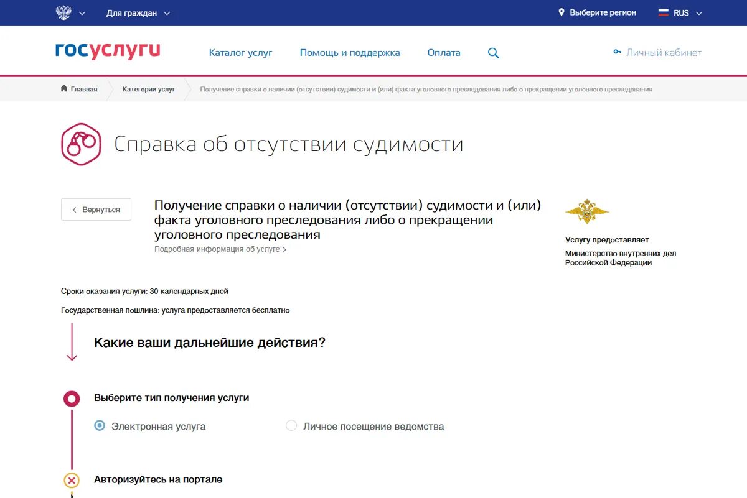
Task: Click heading 'Справка об отсутствии судимости'
Action: tap(289, 144)
